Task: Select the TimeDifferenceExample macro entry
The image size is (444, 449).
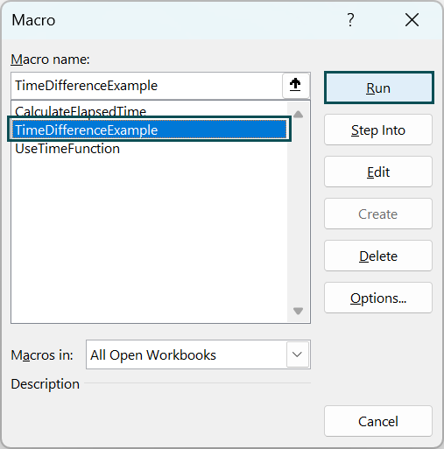Action: coord(149,130)
